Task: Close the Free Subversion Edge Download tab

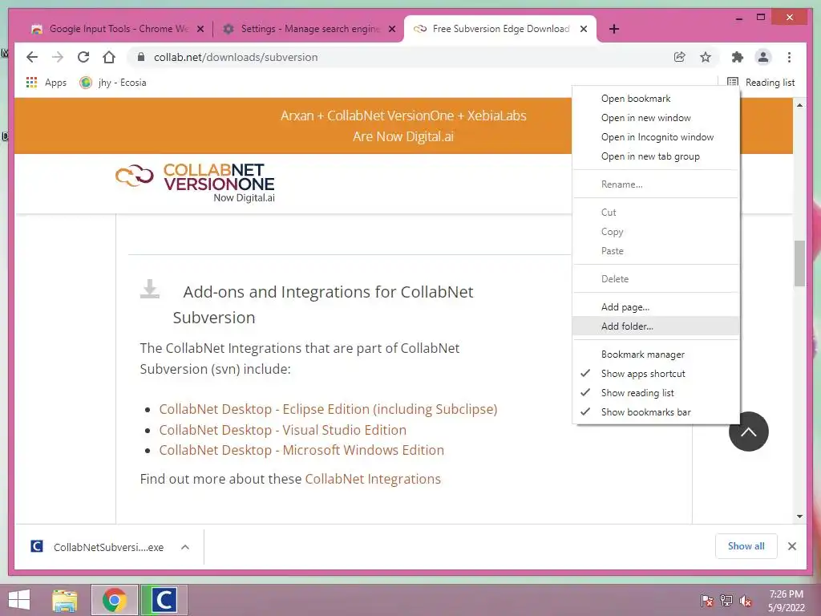Action: (x=584, y=29)
